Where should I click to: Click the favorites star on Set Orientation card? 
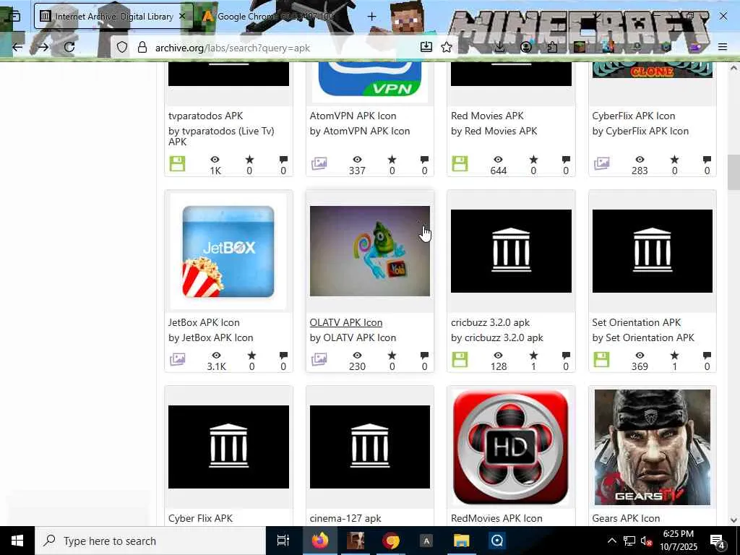coord(674,356)
